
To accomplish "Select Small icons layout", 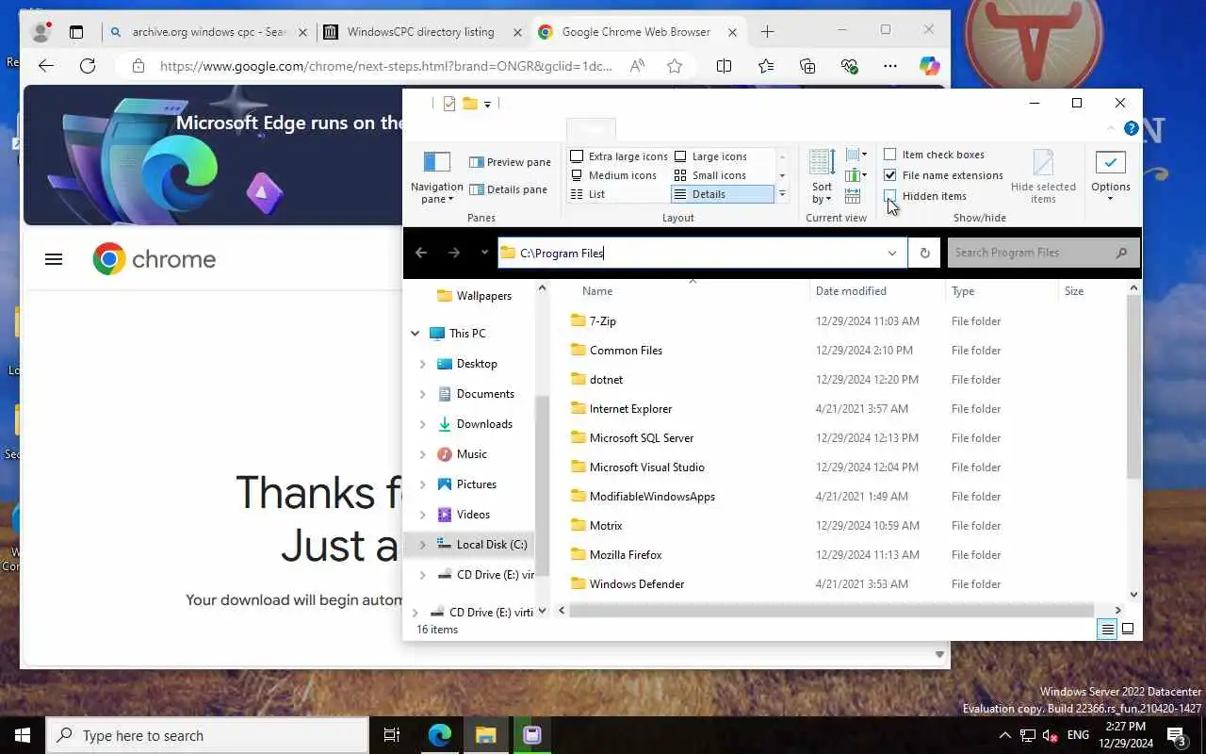I will coord(711,175).
